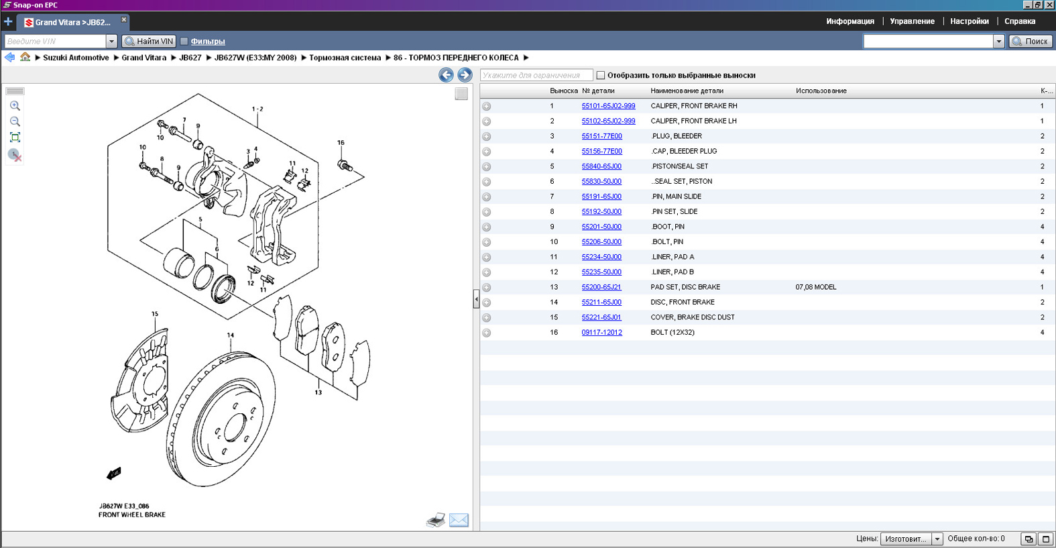Click the Найти VIN button
1056x548 pixels.
pyautogui.click(x=149, y=42)
